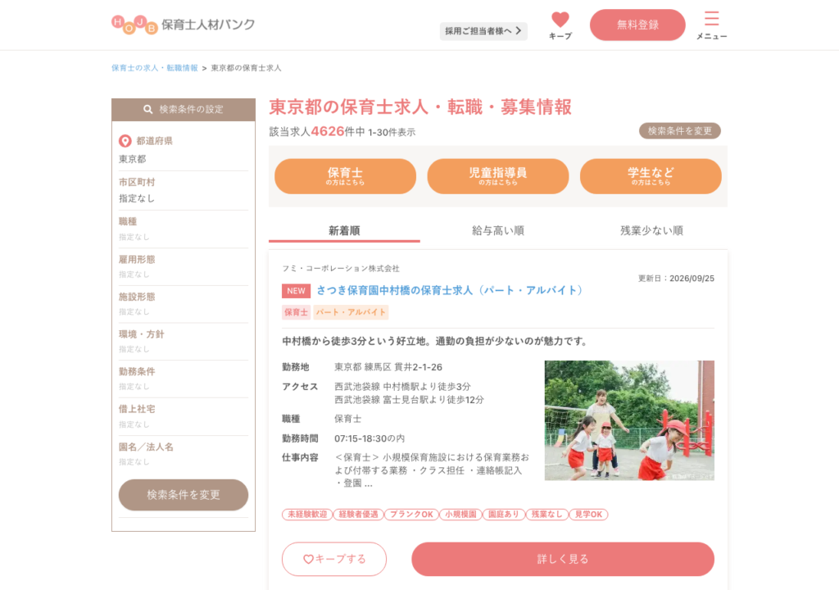The height and width of the screenshot is (590, 839).
Task: Open the 園名／法人名 filter section
Action: point(184,454)
